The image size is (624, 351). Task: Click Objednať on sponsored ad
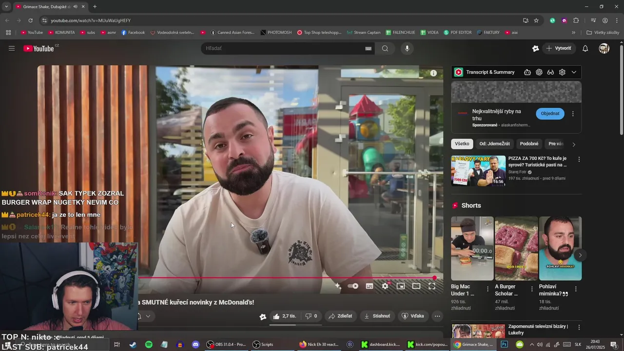tap(550, 114)
